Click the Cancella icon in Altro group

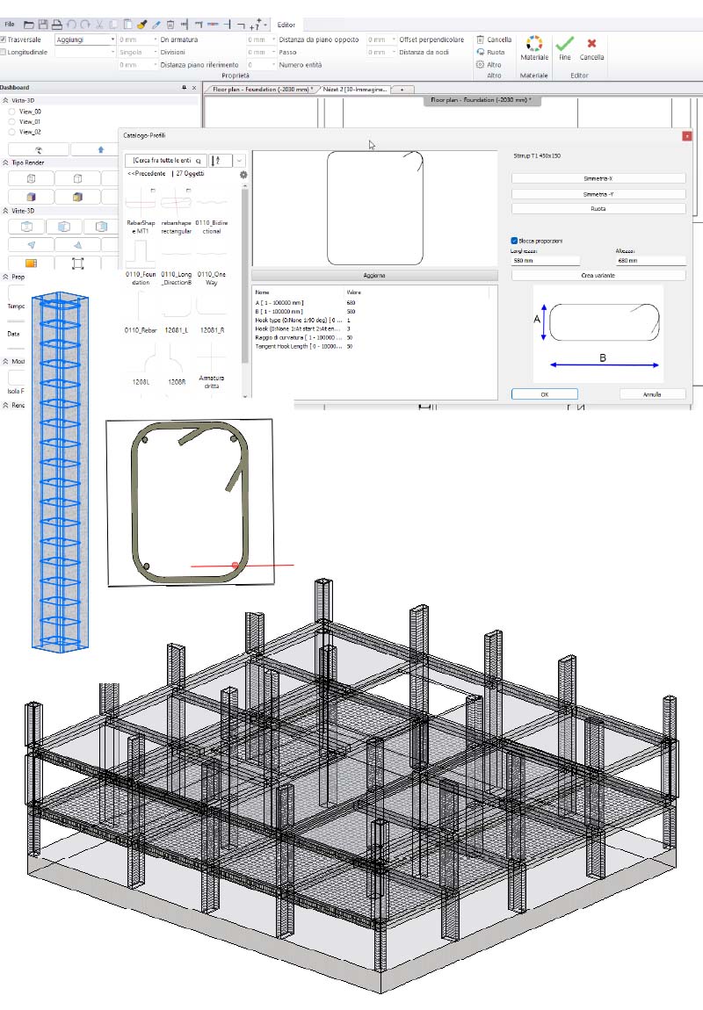[480, 40]
